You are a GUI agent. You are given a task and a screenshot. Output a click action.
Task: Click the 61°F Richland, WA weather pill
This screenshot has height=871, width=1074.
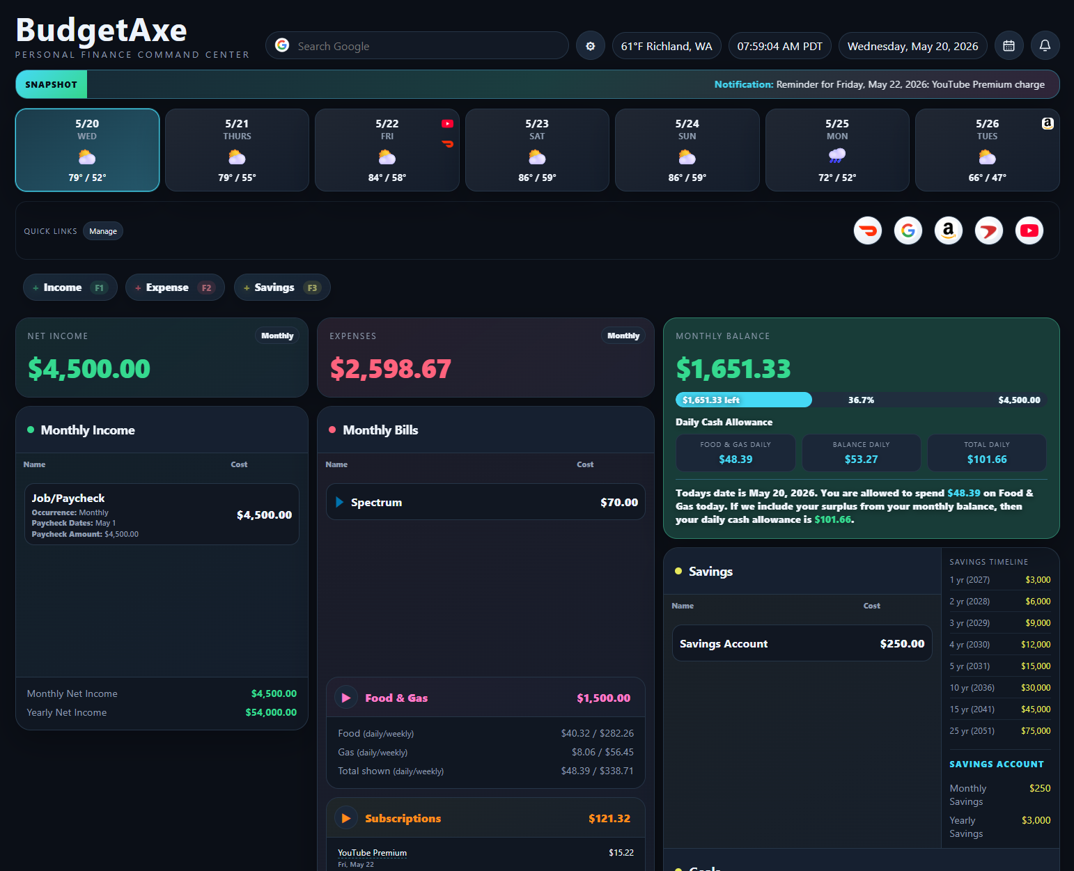pyautogui.click(x=667, y=46)
